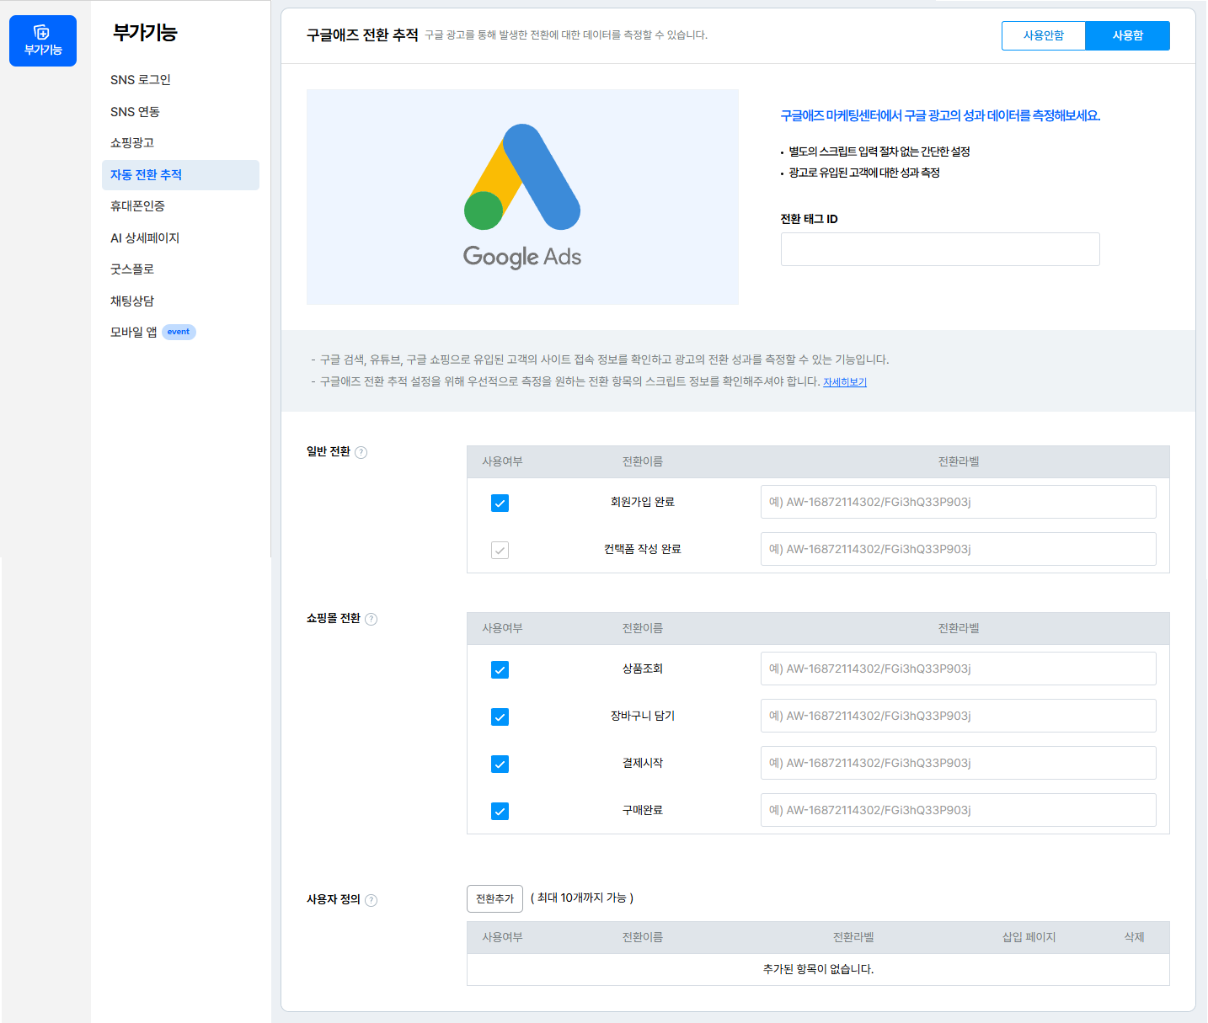The height and width of the screenshot is (1023, 1208).
Task: Uncheck the 장바구니 담기 checkbox
Action: click(500, 717)
